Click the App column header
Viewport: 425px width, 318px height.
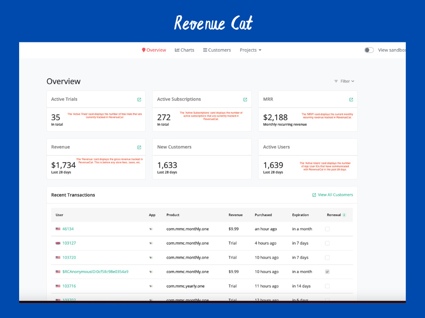(152, 215)
